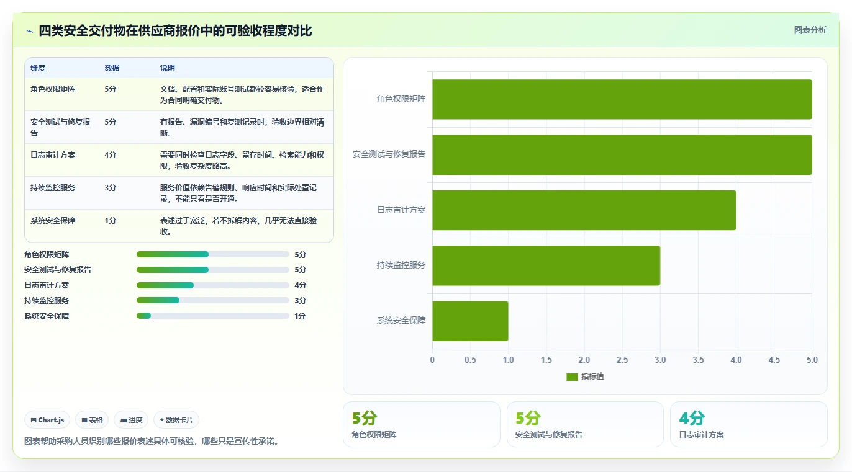
Task: Click the 持续监控服务 progress bar
Action: point(213,300)
